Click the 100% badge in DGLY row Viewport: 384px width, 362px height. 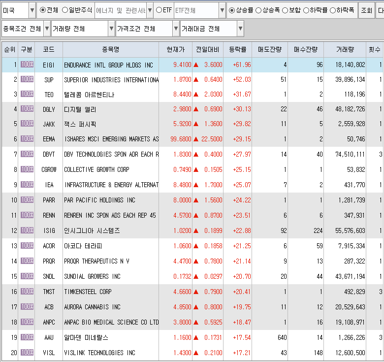27,108
